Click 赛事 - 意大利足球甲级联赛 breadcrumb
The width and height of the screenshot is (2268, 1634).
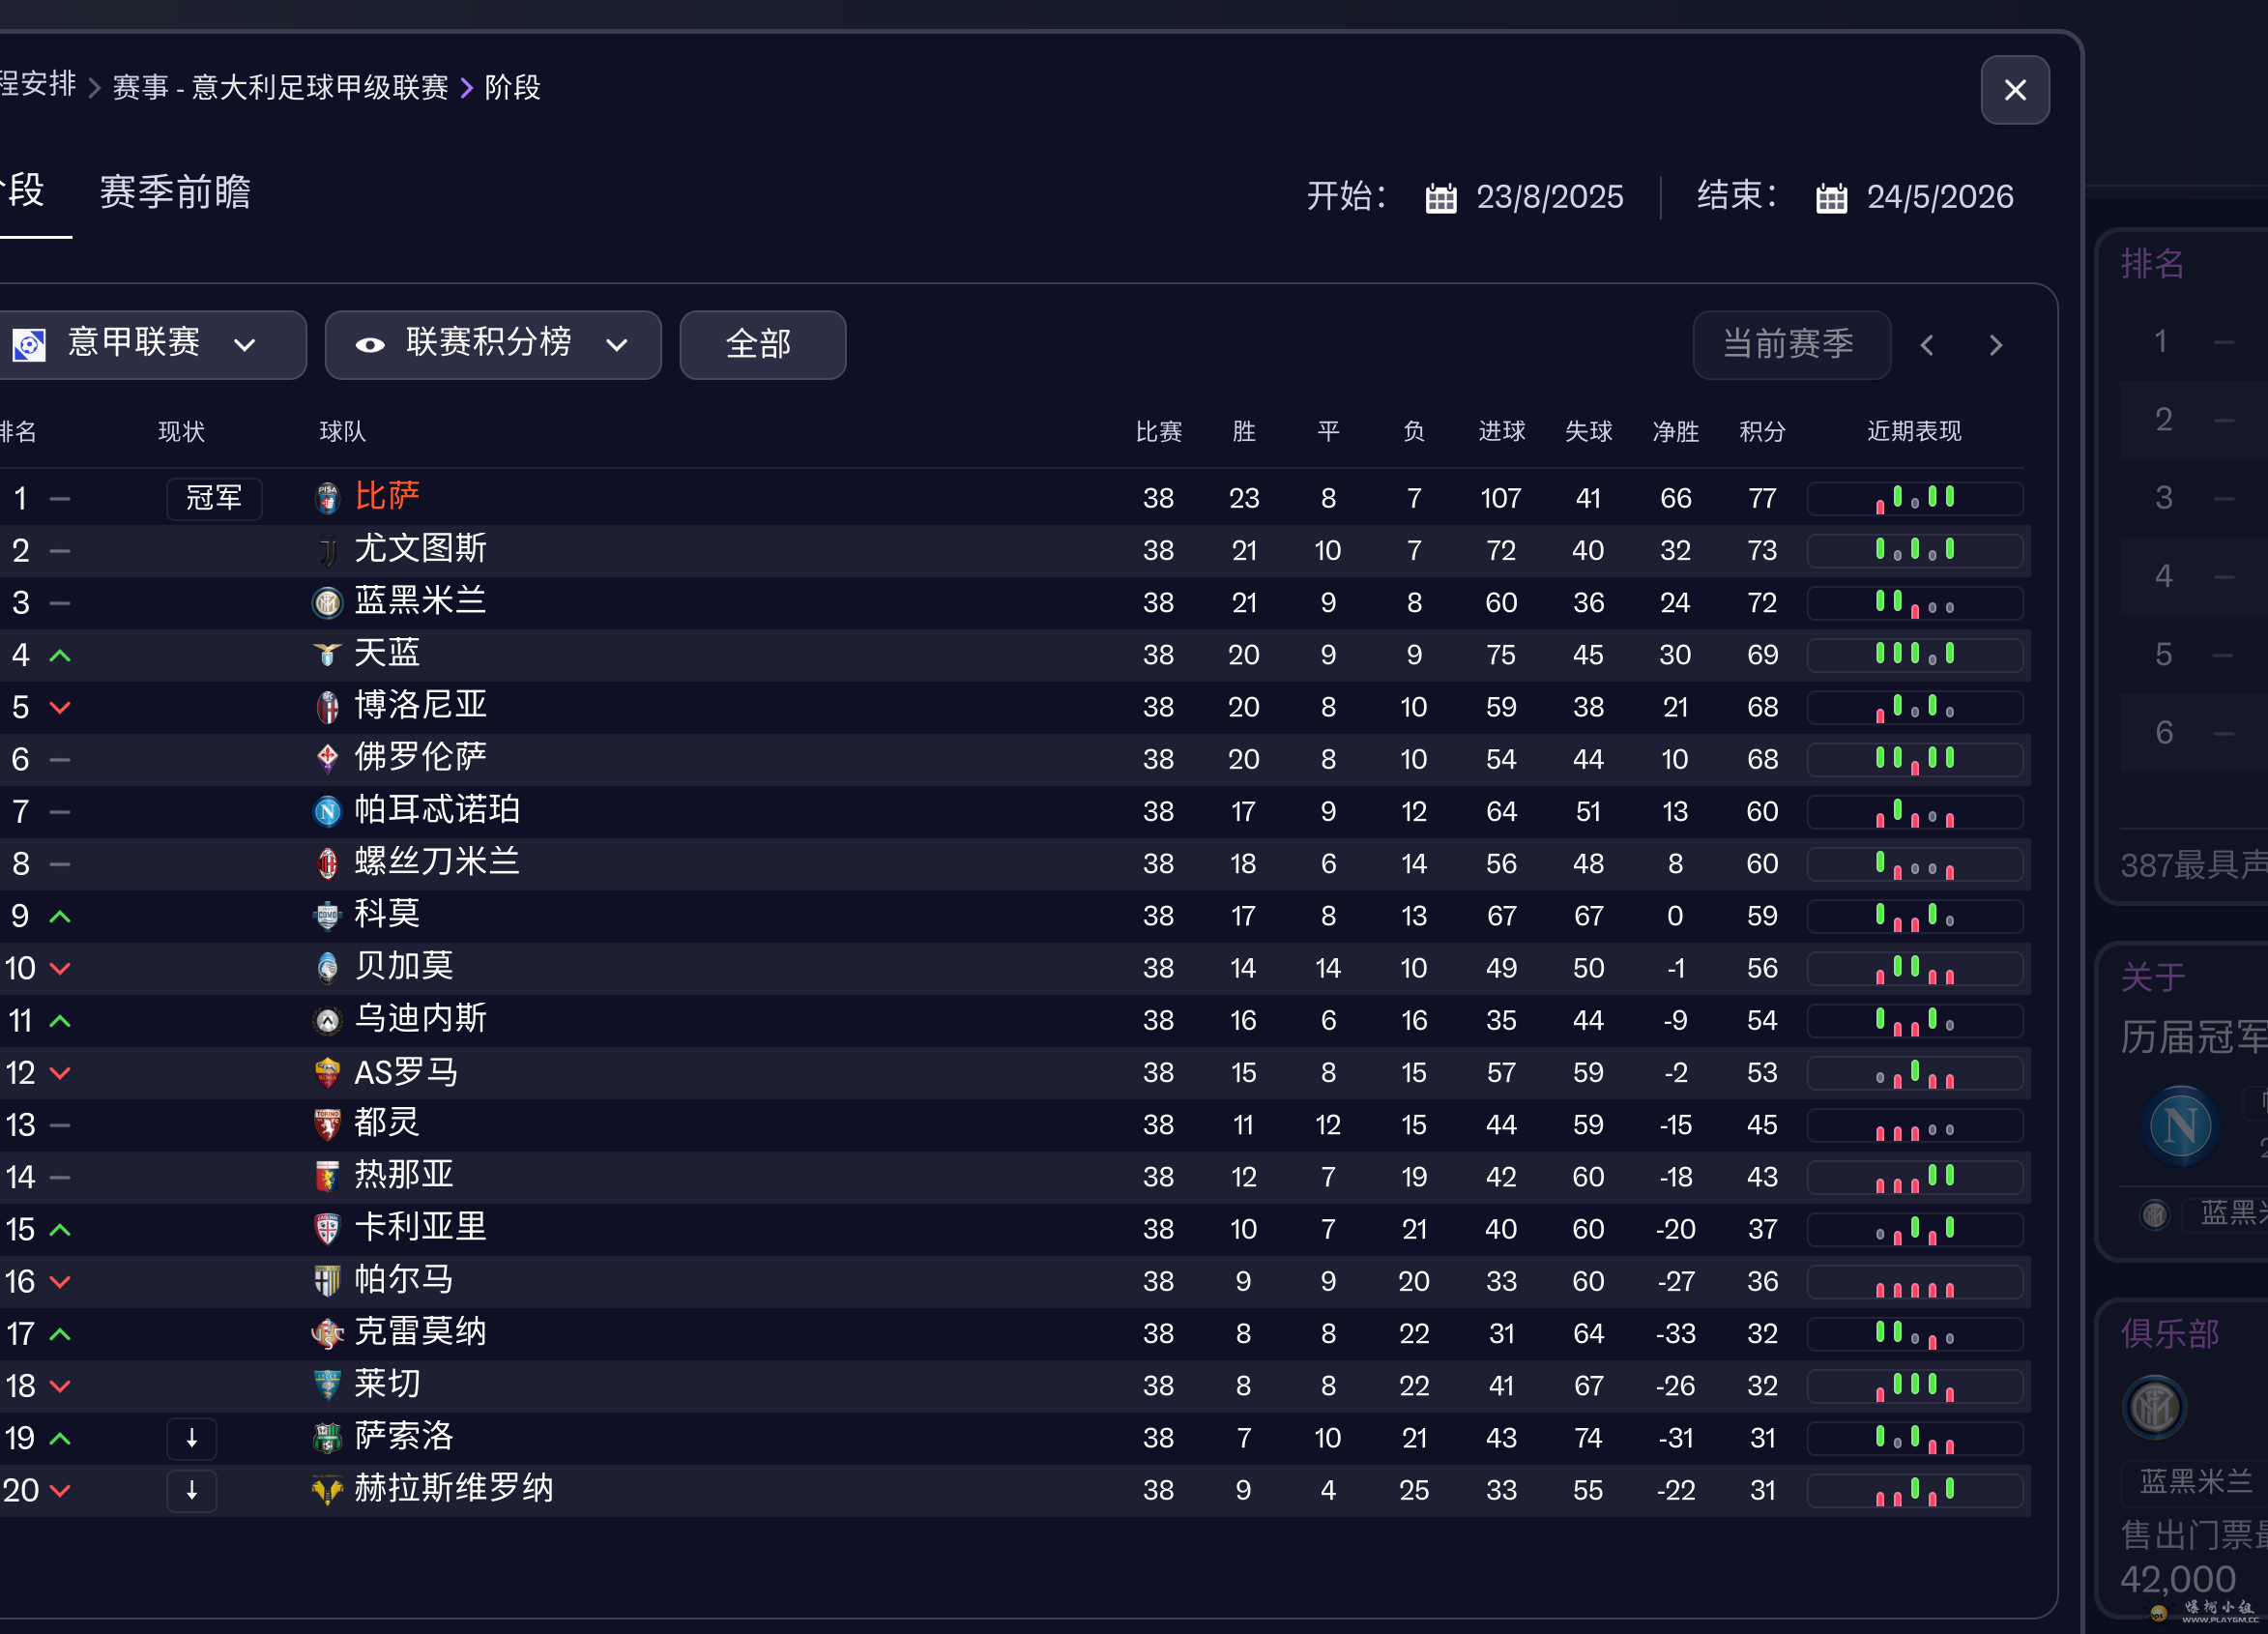coord(280,88)
